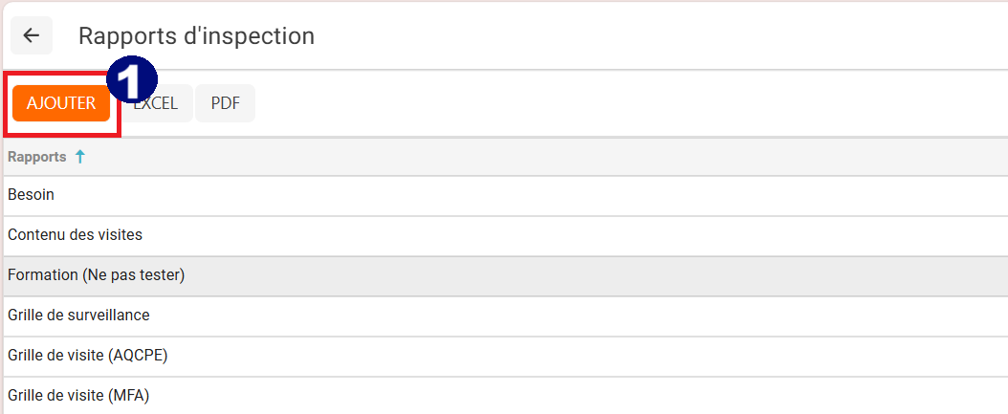Go back using the left arrow icon

pos(31,35)
